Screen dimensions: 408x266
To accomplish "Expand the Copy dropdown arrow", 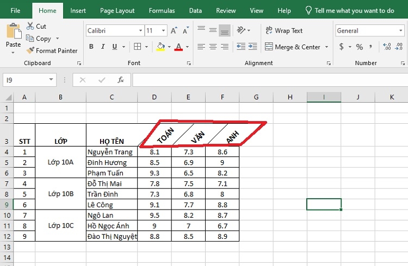I will pos(57,39).
